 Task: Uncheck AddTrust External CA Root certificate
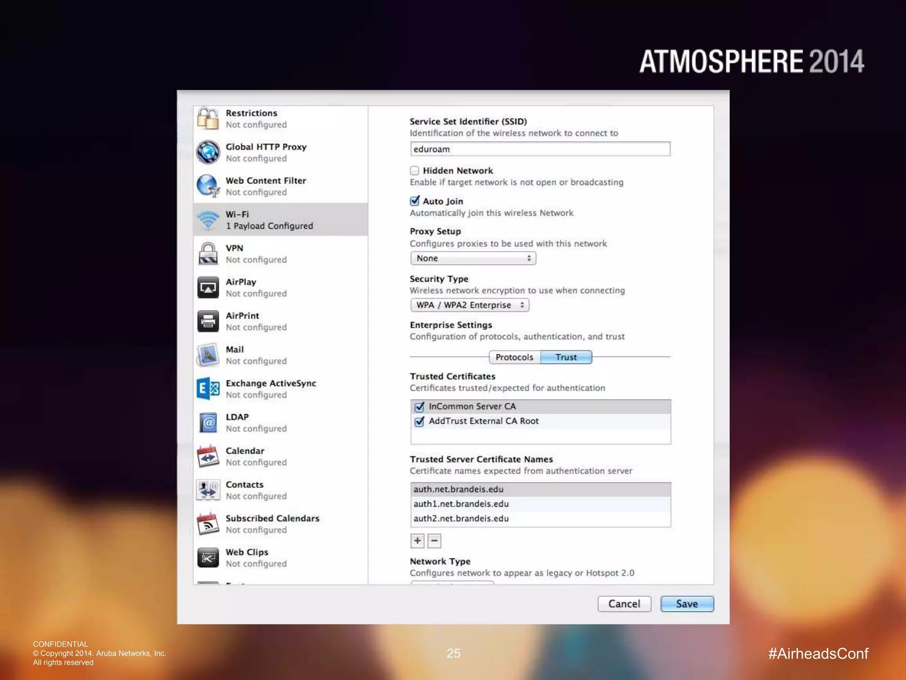click(419, 421)
